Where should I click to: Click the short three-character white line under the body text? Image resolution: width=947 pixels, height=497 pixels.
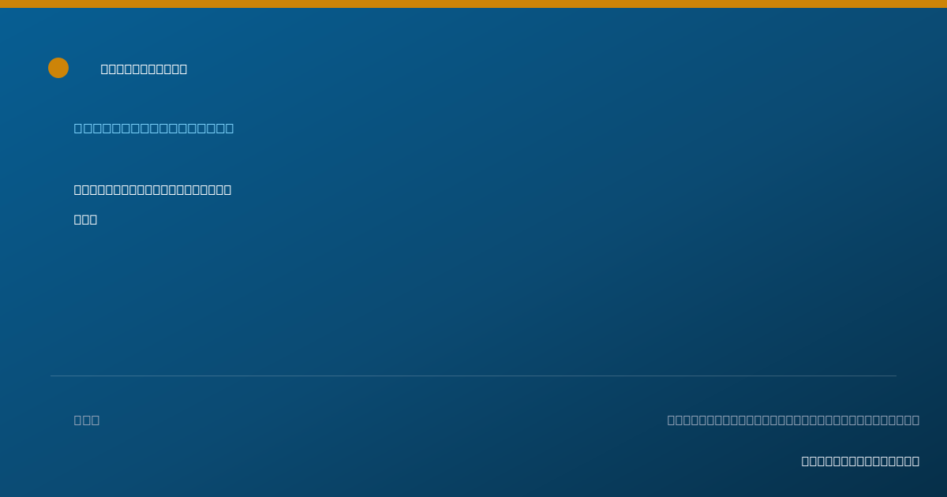[x=85, y=219]
